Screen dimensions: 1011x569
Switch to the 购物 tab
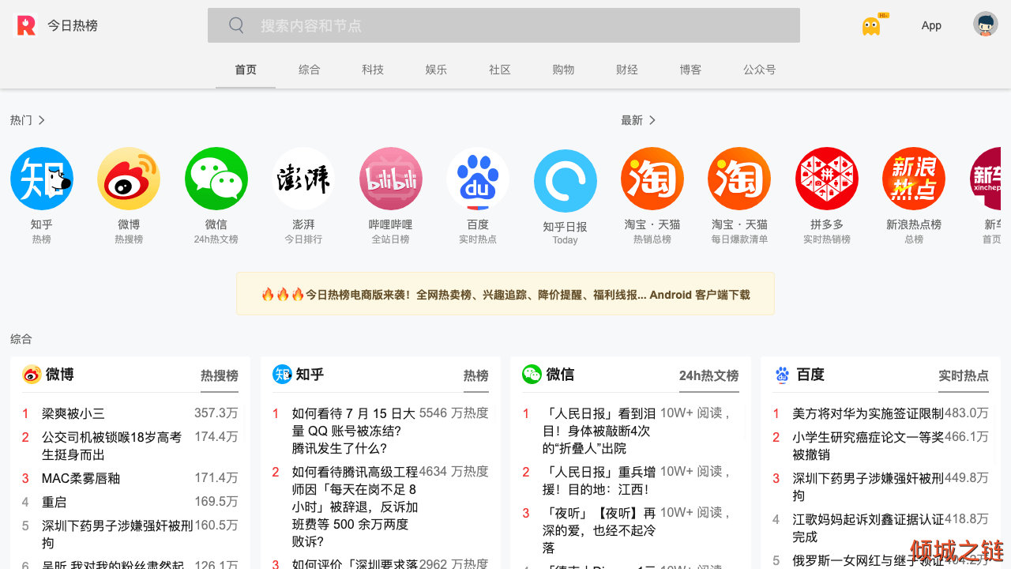[x=563, y=70]
